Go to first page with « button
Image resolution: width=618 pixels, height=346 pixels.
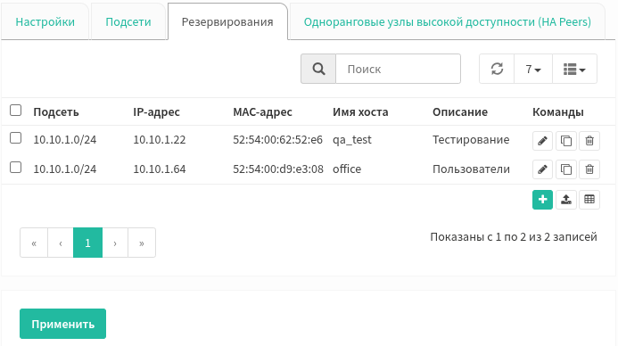tap(34, 243)
